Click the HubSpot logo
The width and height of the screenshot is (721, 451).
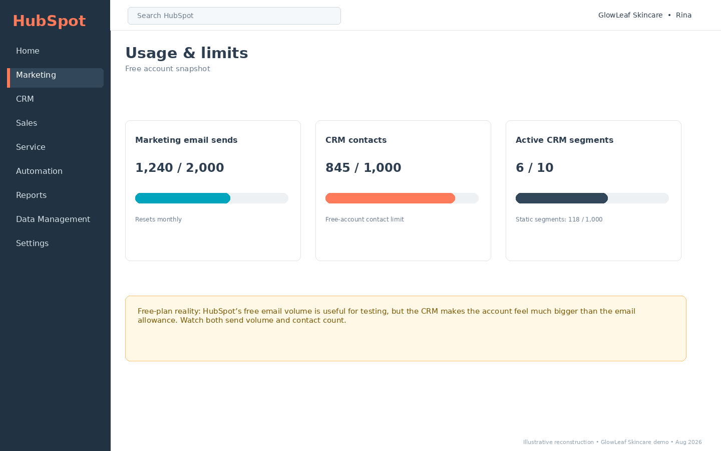(x=49, y=21)
